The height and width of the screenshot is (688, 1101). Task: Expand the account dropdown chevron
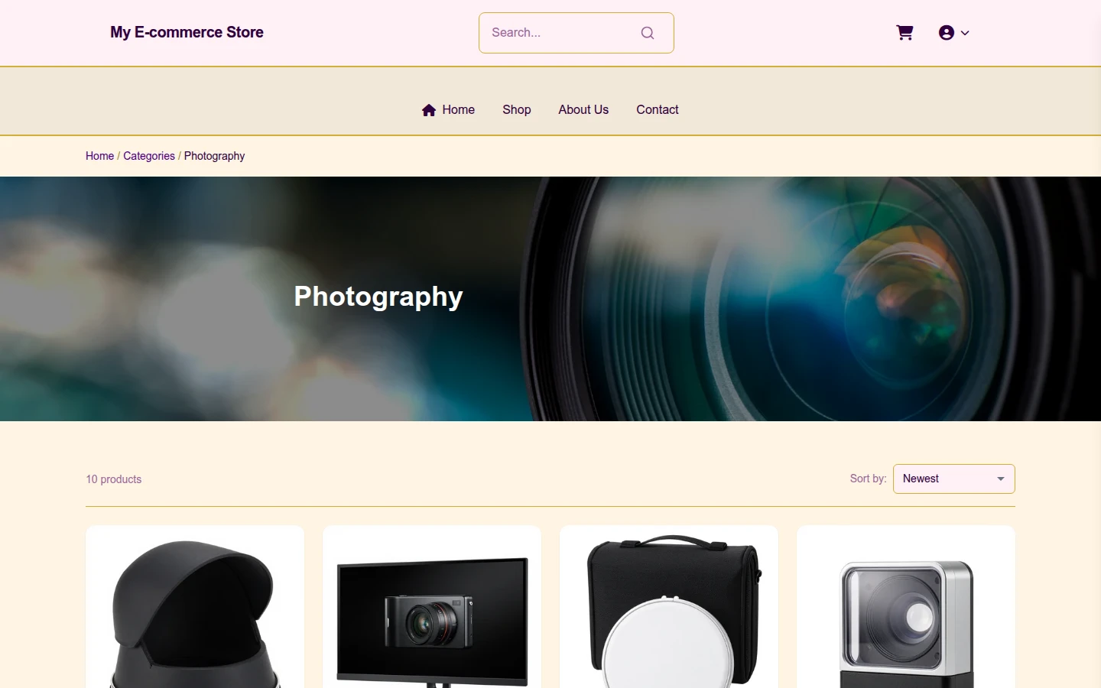[x=965, y=33]
